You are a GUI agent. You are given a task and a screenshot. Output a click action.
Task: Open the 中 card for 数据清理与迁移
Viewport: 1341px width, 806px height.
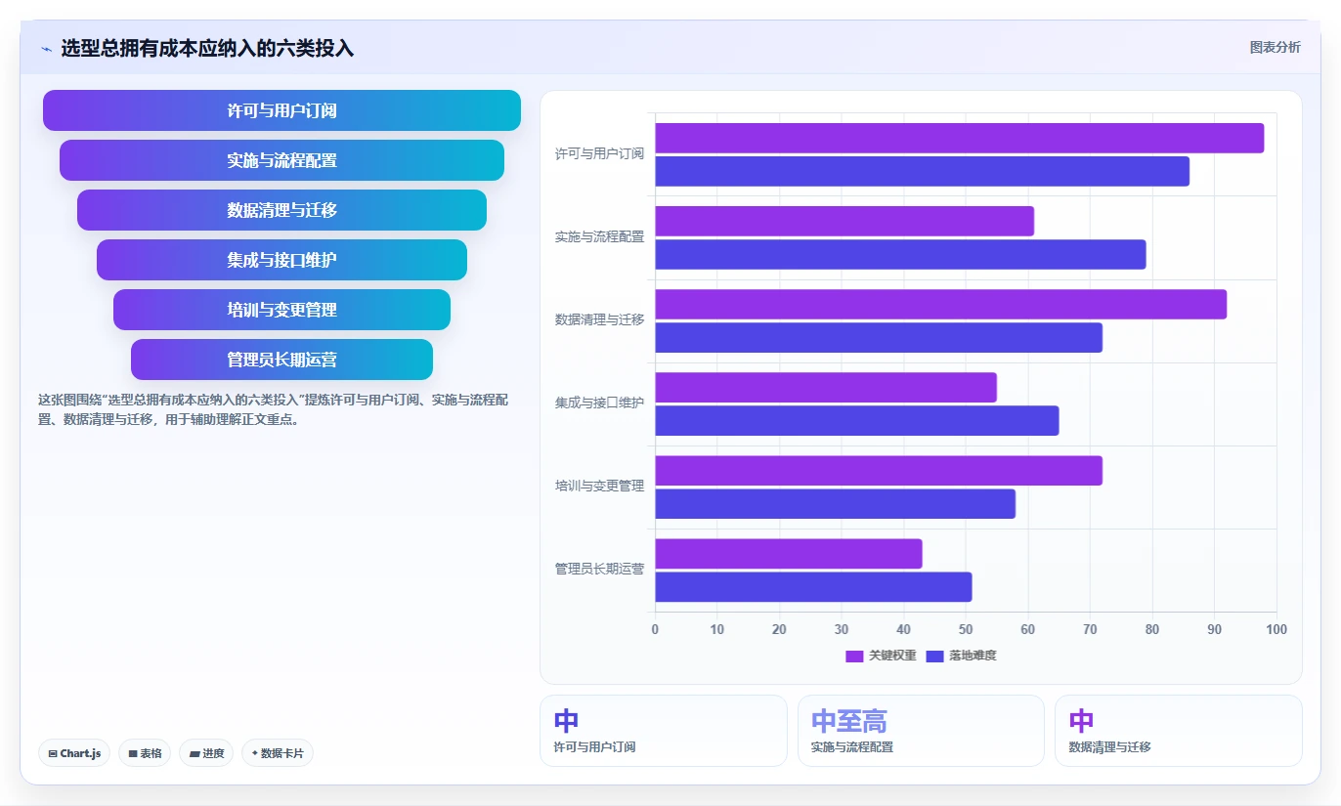[x=1179, y=731]
